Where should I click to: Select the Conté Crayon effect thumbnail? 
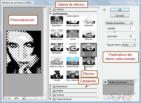coord(57,34)
